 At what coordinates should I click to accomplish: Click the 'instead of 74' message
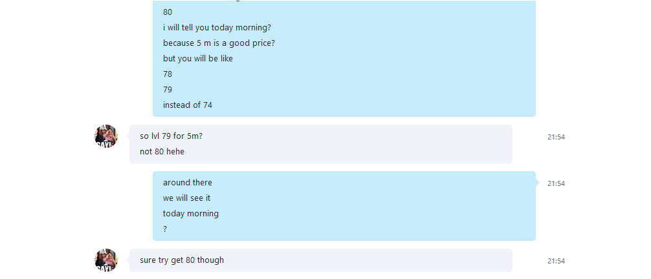click(187, 105)
